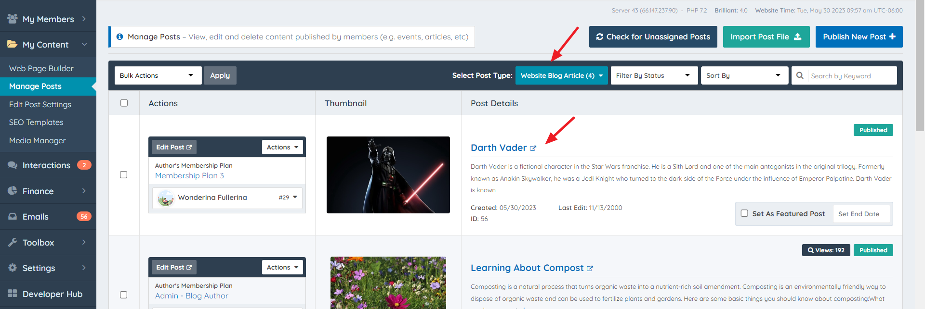Open Learning About Compost external link icon
This screenshot has width=925, height=309.
click(x=590, y=268)
